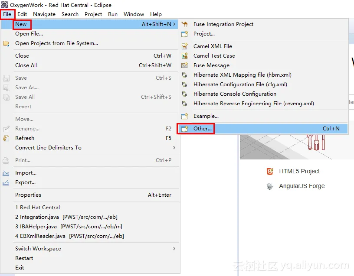
Task: Expand the Convert Line Delimiters To submenu
Action: 174,147
